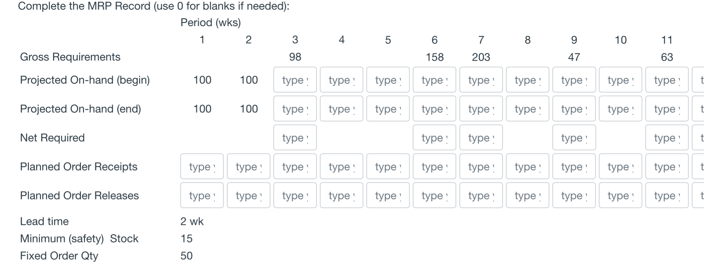Select Planned Order Releases field for week 9
The image size is (704, 266).
574,195
